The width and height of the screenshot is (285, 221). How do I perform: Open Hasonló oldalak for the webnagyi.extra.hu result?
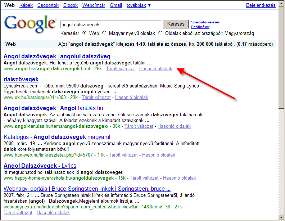tap(53, 213)
